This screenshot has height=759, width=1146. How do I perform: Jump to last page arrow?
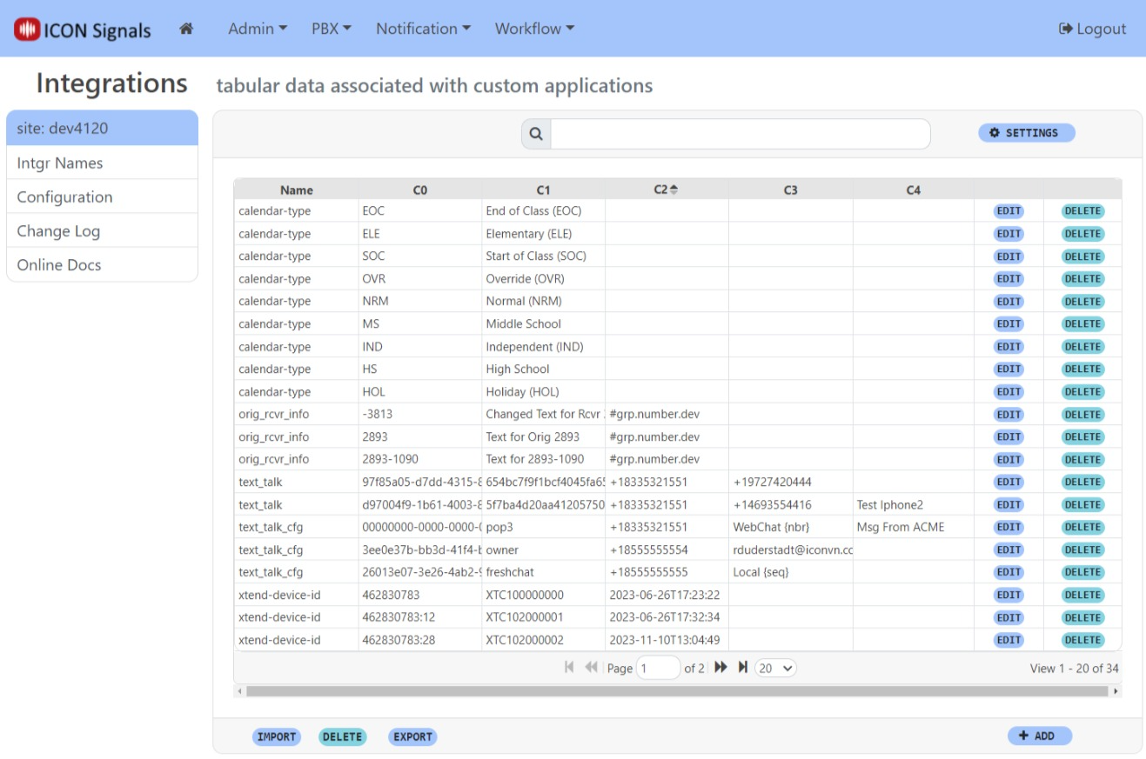[x=743, y=668]
